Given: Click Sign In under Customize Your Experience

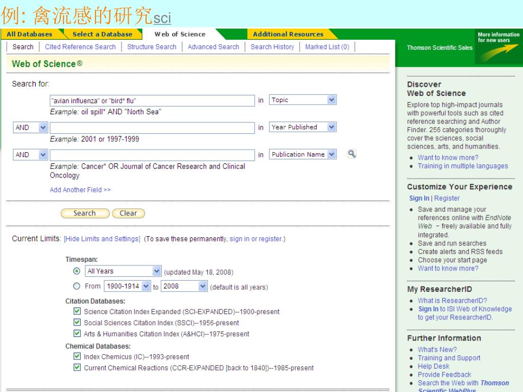Looking at the screenshot, I should coord(419,198).
